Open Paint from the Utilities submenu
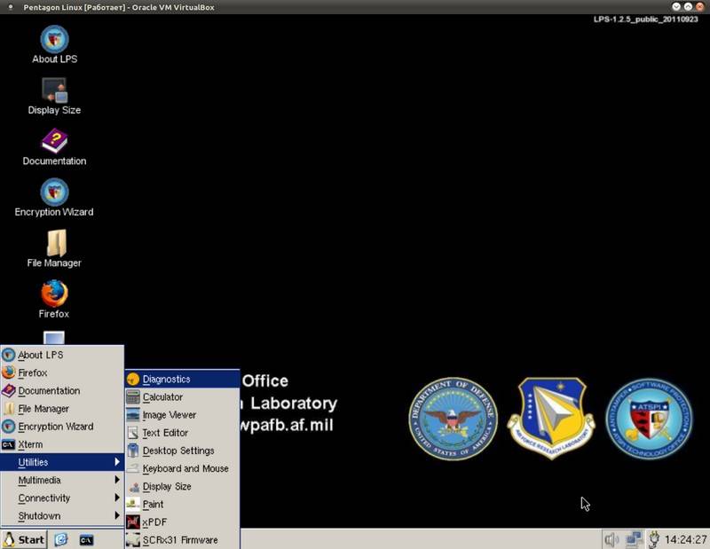 tap(153, 504)
